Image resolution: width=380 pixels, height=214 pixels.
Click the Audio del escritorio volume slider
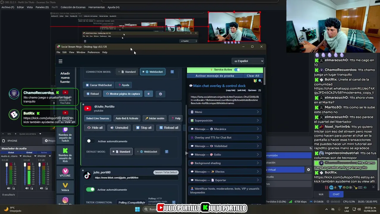point(7,173)
